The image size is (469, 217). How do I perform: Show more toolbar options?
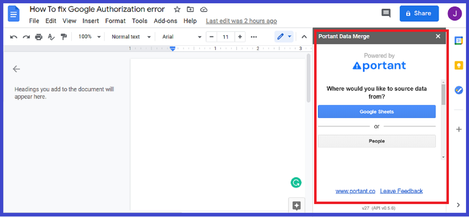click(254, 37)
